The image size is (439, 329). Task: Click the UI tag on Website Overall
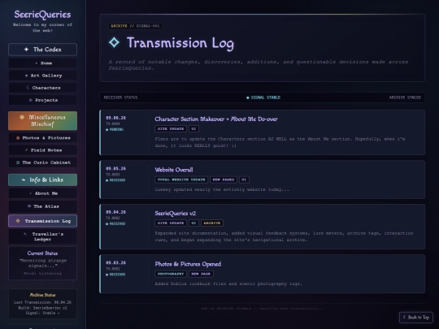(x=244, y=180)
